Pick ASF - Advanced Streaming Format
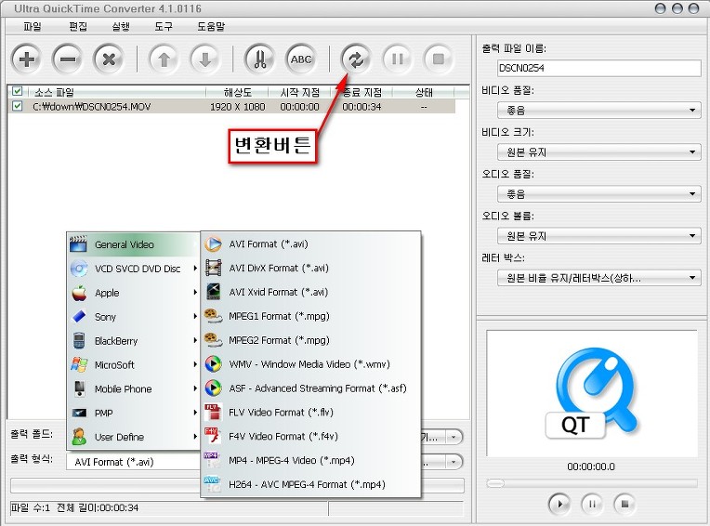 (x=310, y=388)
